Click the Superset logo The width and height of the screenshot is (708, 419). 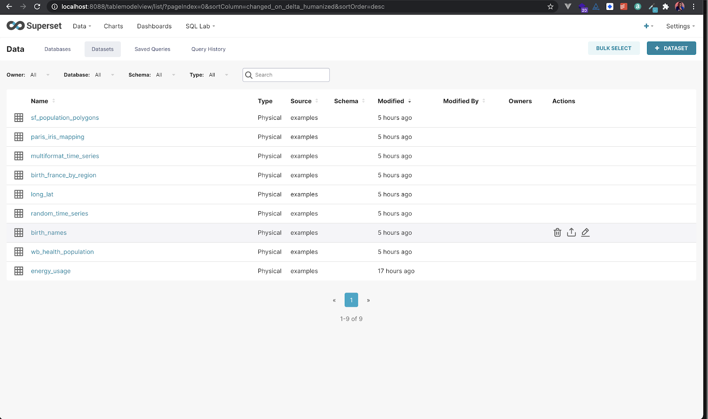34,26
